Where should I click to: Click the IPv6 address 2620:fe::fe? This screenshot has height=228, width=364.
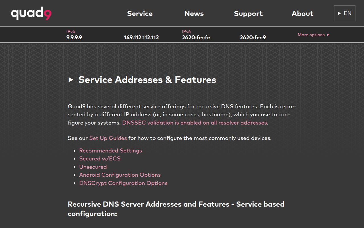196,37
